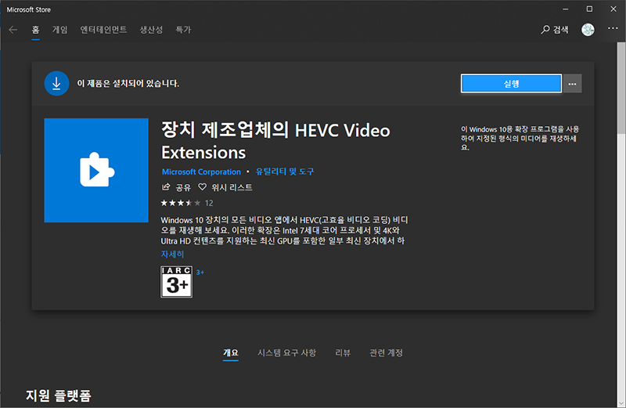Screen dimensions: 626x408
Task: Click the 지원 플랫폼 heading
Action: pos(58,395)
